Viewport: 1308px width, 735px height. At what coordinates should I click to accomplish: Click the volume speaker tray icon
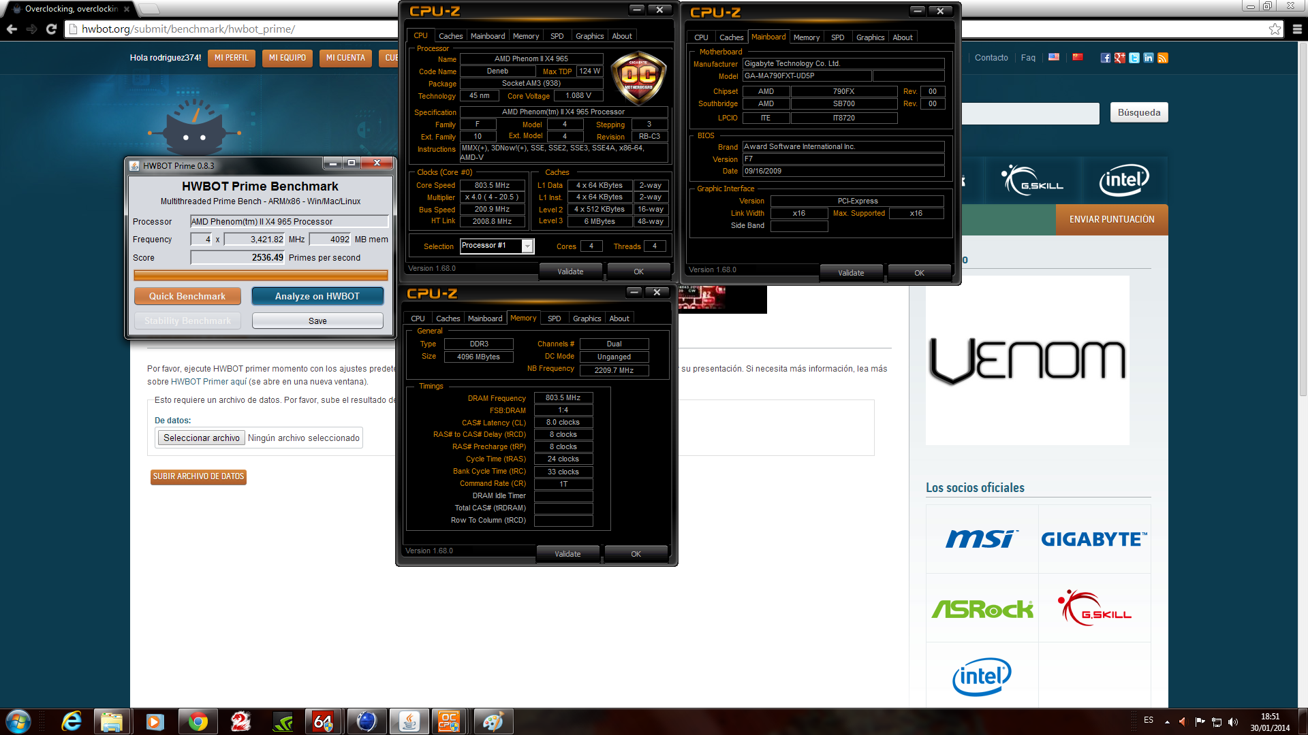click(x=1232, y=721)
